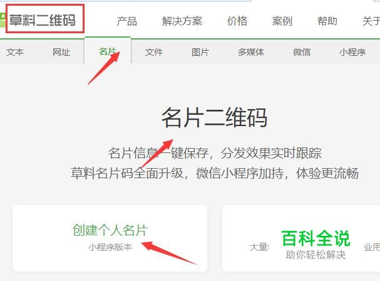Image resolution: width=380 pixels, height=281 pixels.
Task: Open the 案例 page
Action: (x=282, y=21)
